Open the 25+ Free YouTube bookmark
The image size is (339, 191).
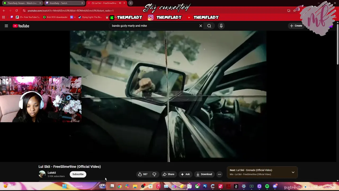(28, 17)
